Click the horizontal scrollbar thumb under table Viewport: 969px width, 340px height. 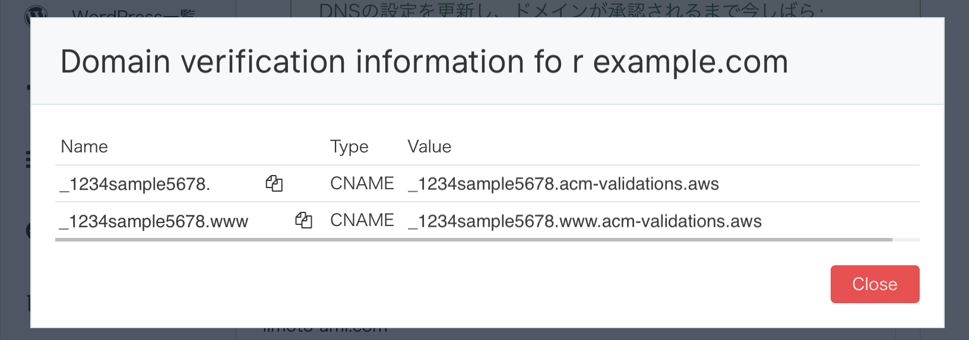click(x=474, y=240)
